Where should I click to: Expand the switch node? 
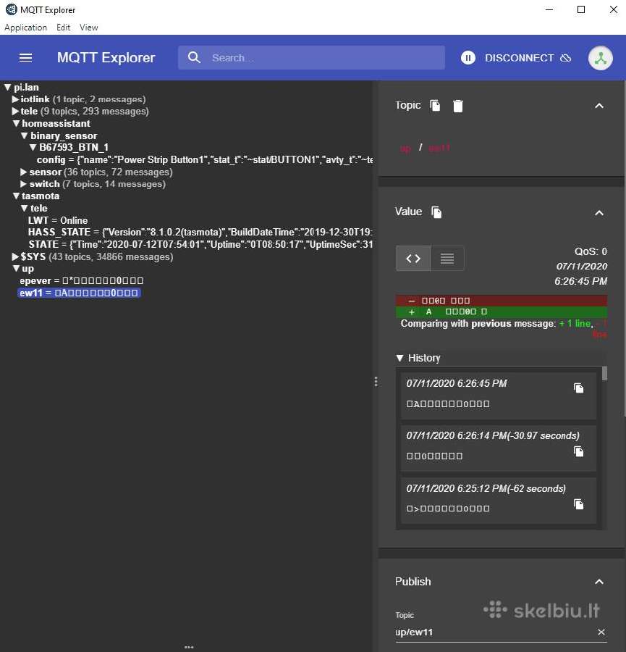tap(24, 184)
